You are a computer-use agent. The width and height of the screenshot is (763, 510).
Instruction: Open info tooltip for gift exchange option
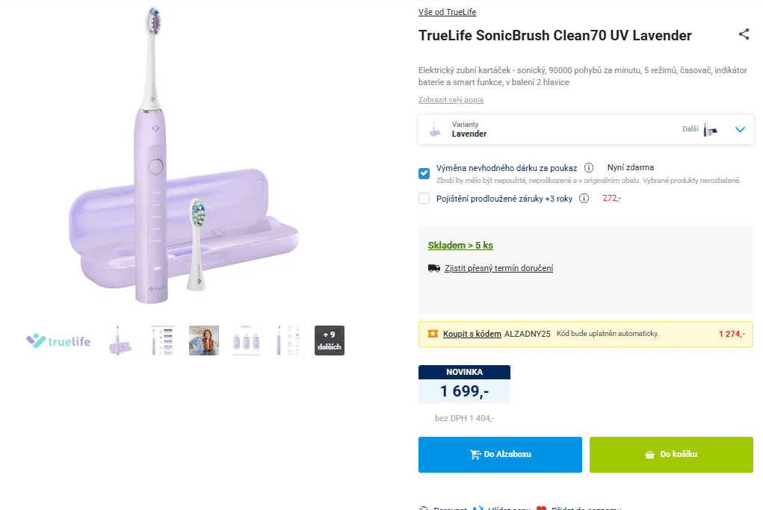coord(589,167)
